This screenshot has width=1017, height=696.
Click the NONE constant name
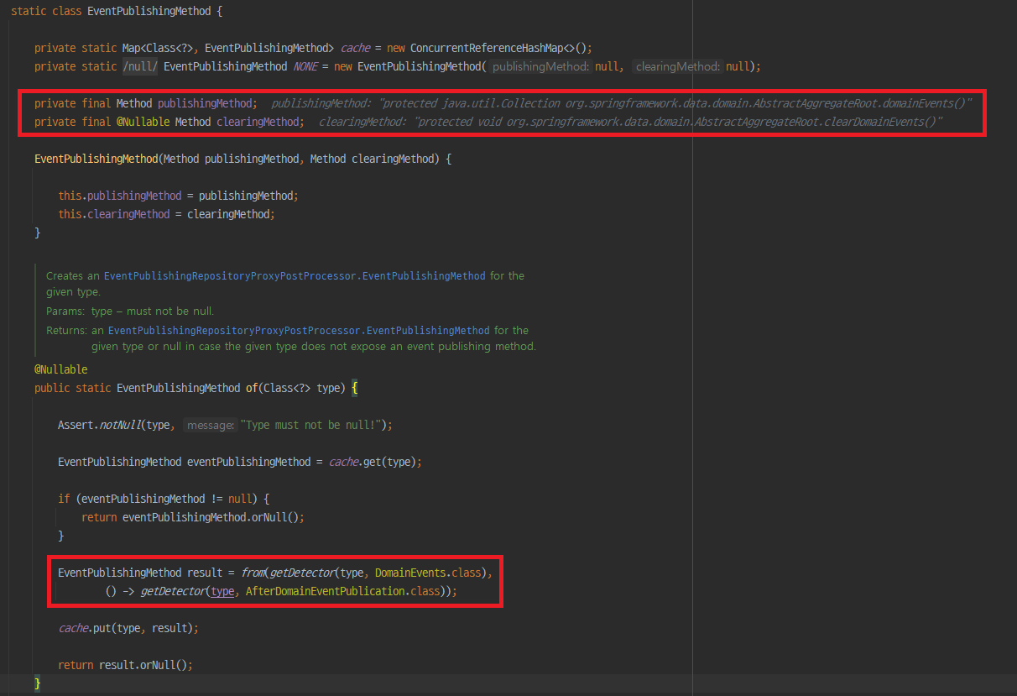[x=304, y=66]
